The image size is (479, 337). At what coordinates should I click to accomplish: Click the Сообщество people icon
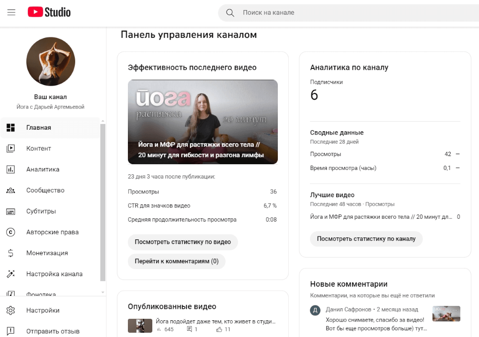pos(11,191)
